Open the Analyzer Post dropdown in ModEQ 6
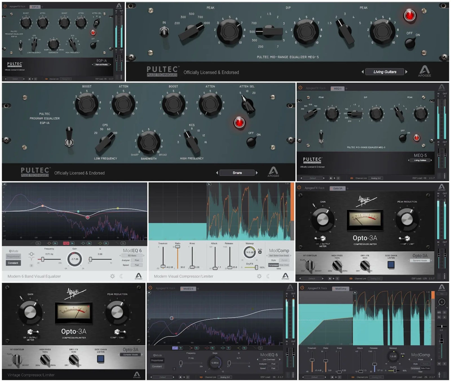Image resolution: width=451 pixels, height=382 pixels. pos(137,260)
